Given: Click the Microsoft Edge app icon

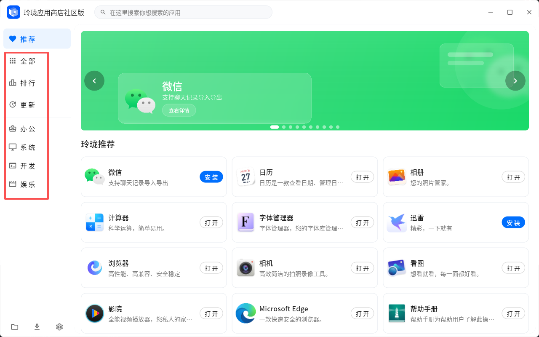Looking at the screenshot, I should (245, 313).
